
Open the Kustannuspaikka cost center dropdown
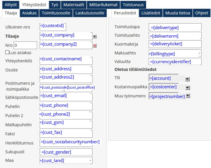click(187, 88)
